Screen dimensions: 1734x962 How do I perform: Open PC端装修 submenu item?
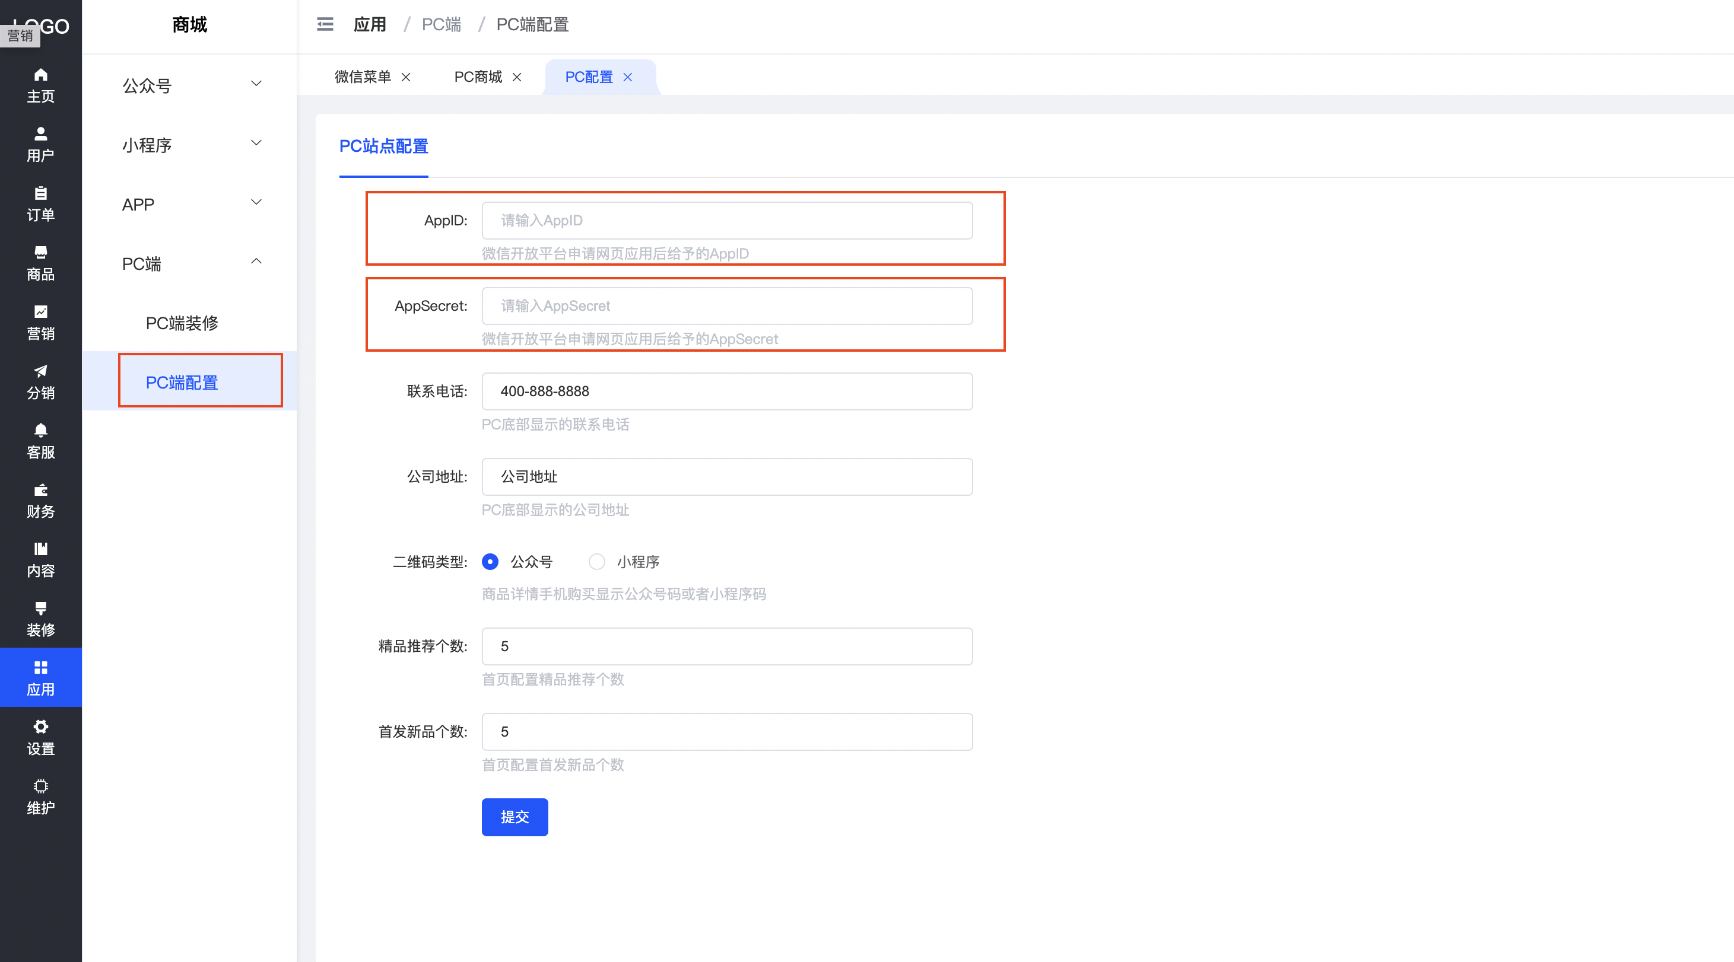pyautogui.click(x=182, y=323)
